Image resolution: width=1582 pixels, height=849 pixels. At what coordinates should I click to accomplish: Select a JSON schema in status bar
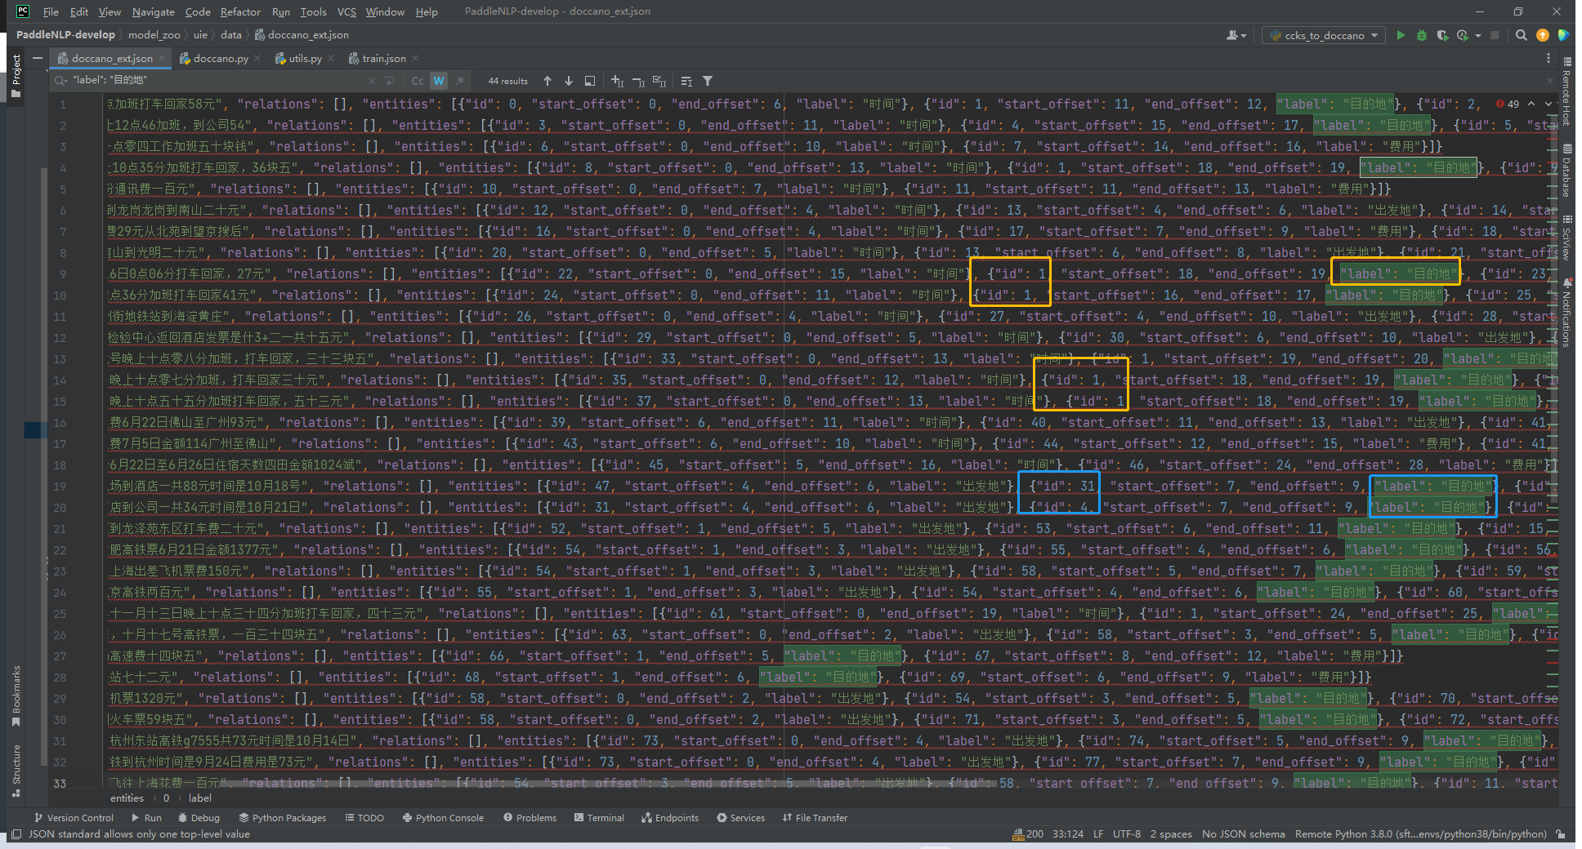tap(1243, 834)
